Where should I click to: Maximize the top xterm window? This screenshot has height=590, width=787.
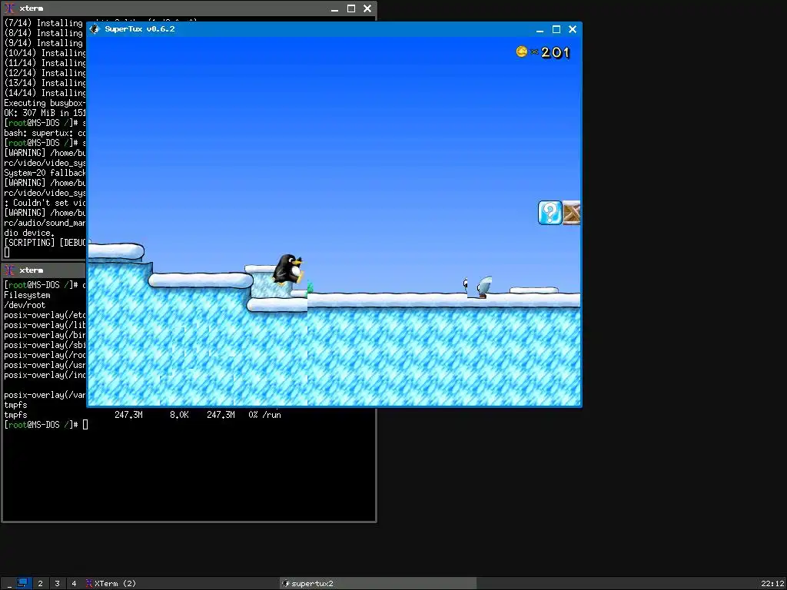350,8
